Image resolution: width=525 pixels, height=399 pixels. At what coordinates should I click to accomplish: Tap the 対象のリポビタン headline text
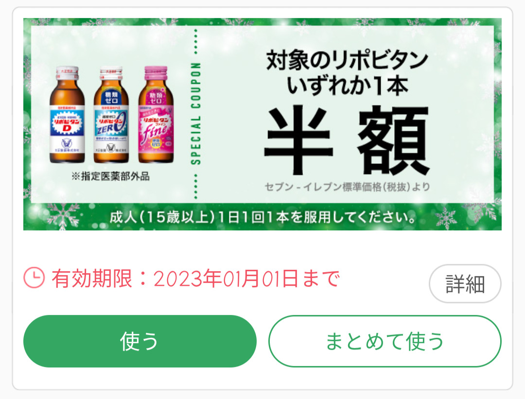pyautogui.click(x=347, y=60)
